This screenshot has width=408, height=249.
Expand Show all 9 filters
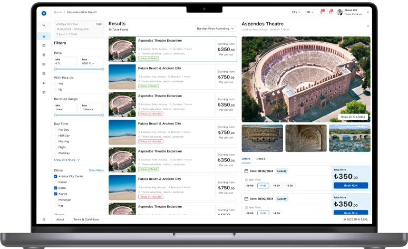pos(67,159)
